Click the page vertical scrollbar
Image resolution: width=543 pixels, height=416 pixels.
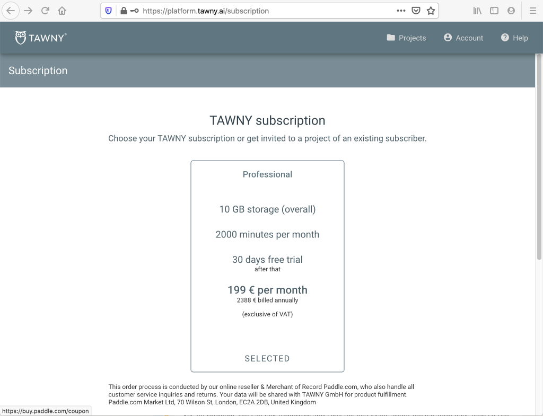(539, 157)
